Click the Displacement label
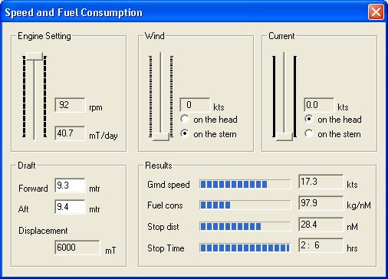The height and width of the screenshot is (279, 388). click(43, 231)
